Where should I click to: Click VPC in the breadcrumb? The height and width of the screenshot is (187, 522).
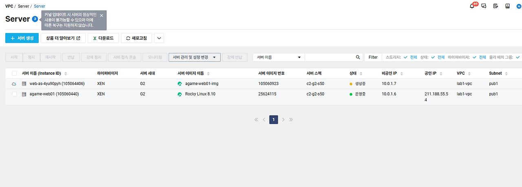coord(9,7)
